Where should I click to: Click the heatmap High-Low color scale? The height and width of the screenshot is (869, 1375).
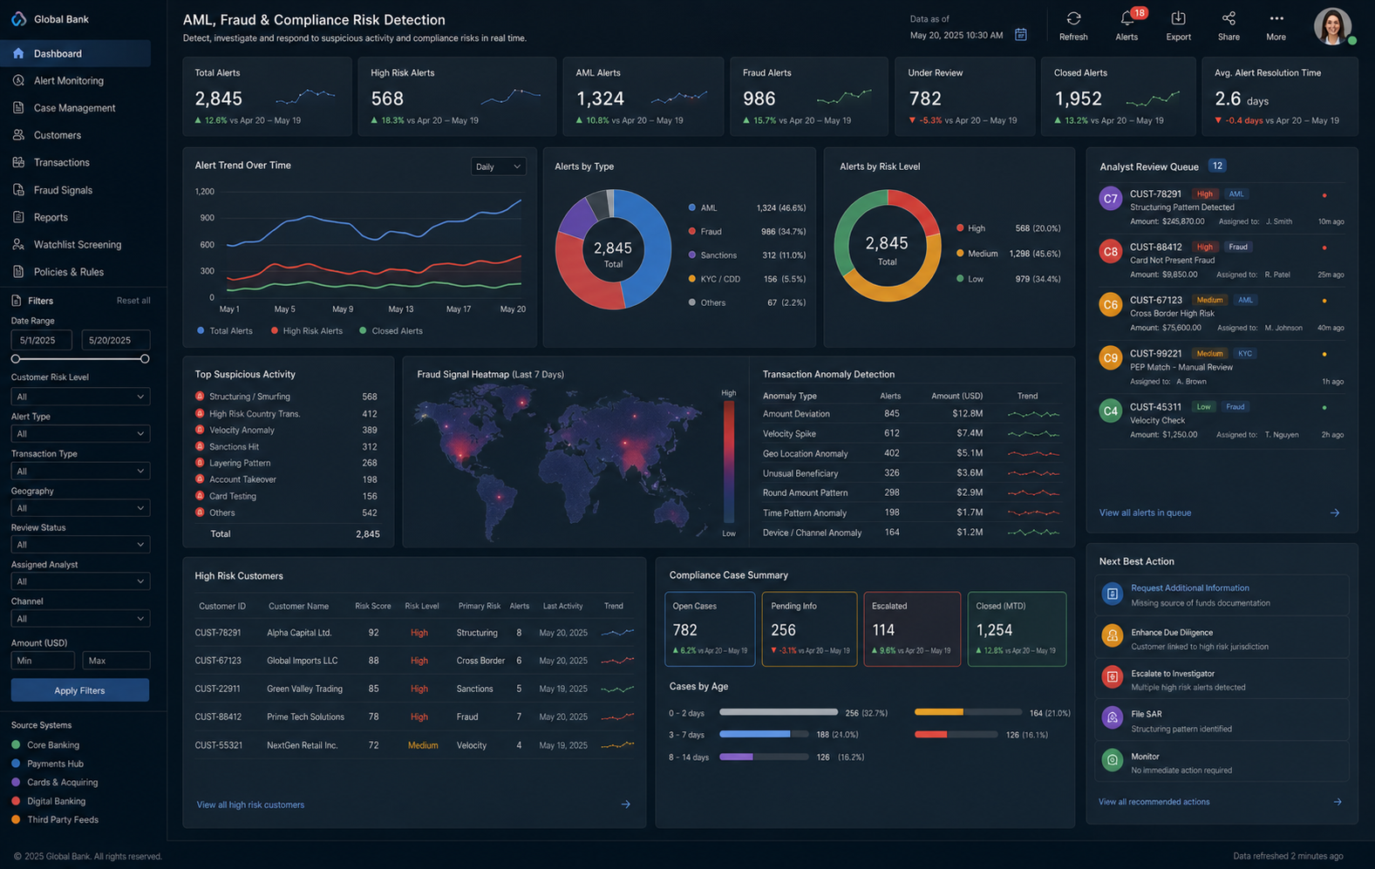[728, 461]
